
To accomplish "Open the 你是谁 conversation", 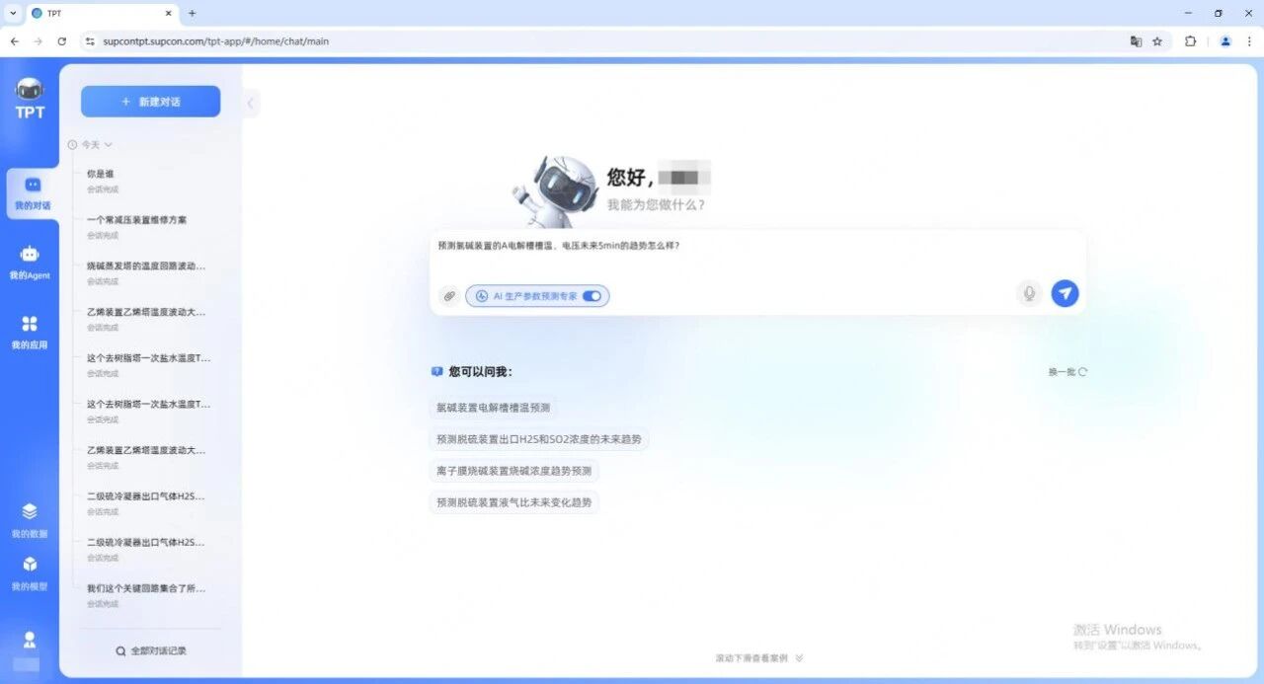I will 101,174.
